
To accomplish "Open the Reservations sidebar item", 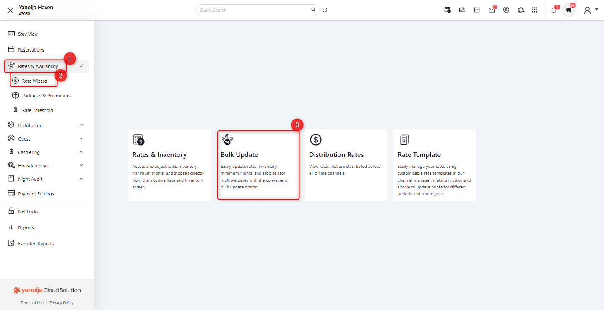I will (31, 50).
